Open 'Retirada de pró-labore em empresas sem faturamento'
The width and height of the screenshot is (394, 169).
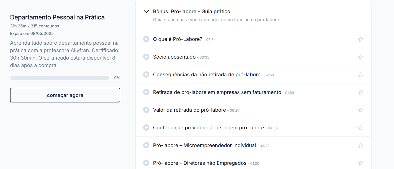point(217,92)
